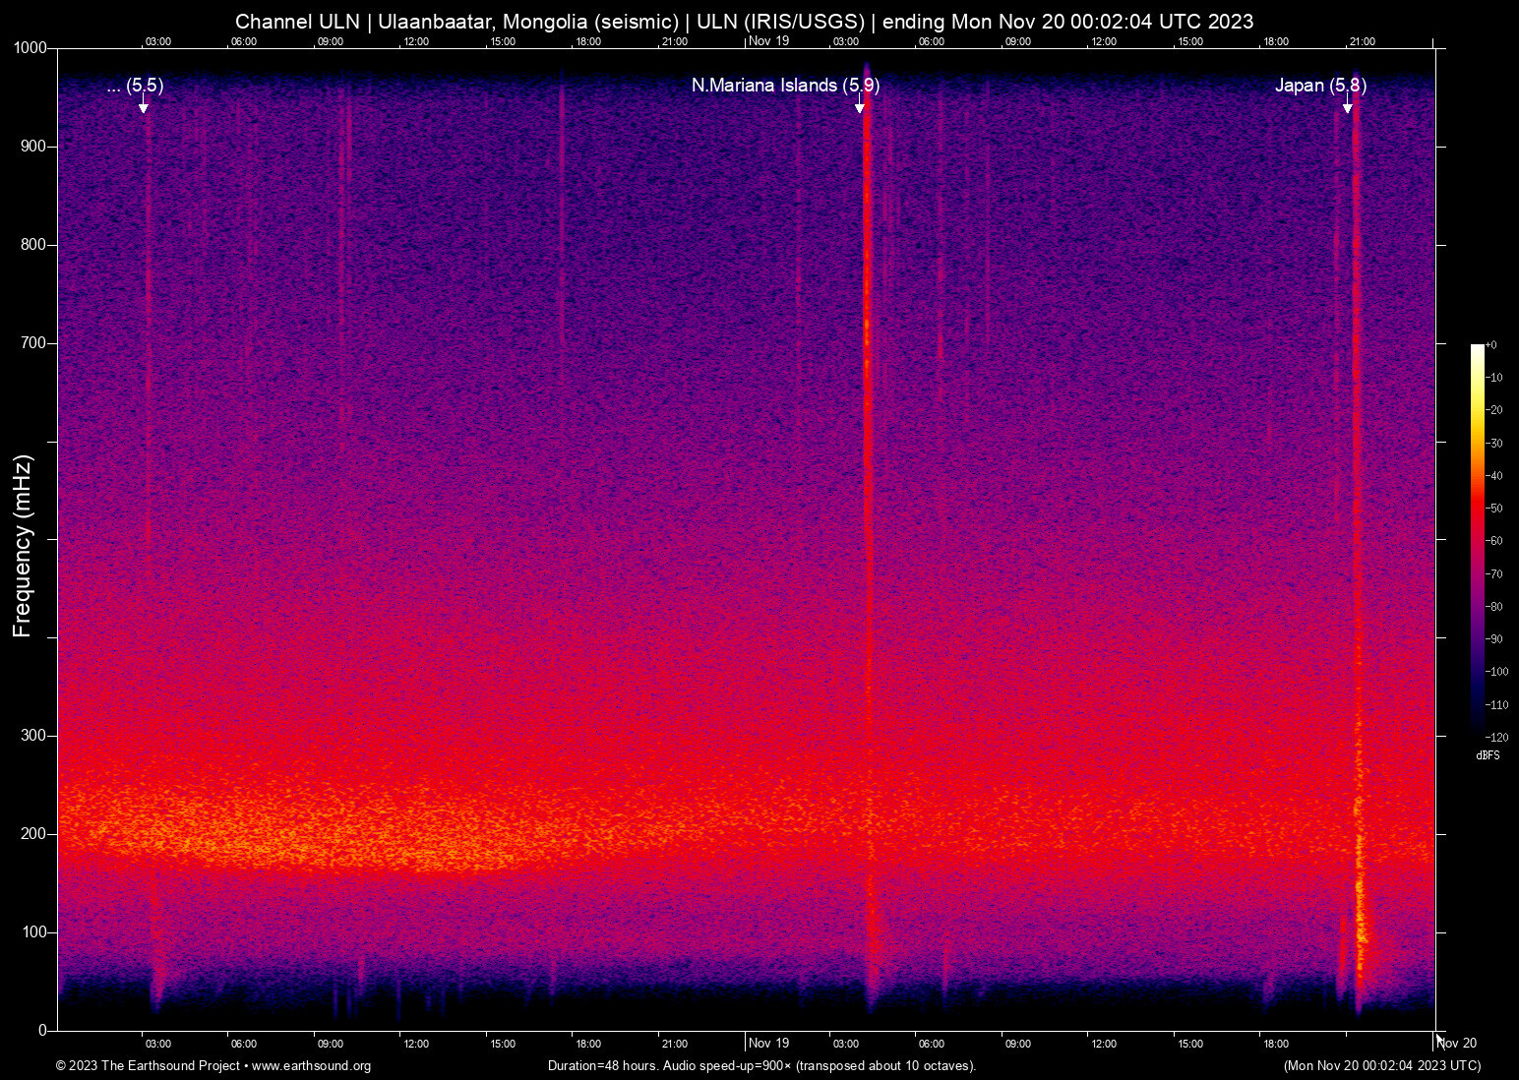
Task: Click the 'Nov 19' label on the top time axis
Action: pyautogui.click(x=769, y=40)
